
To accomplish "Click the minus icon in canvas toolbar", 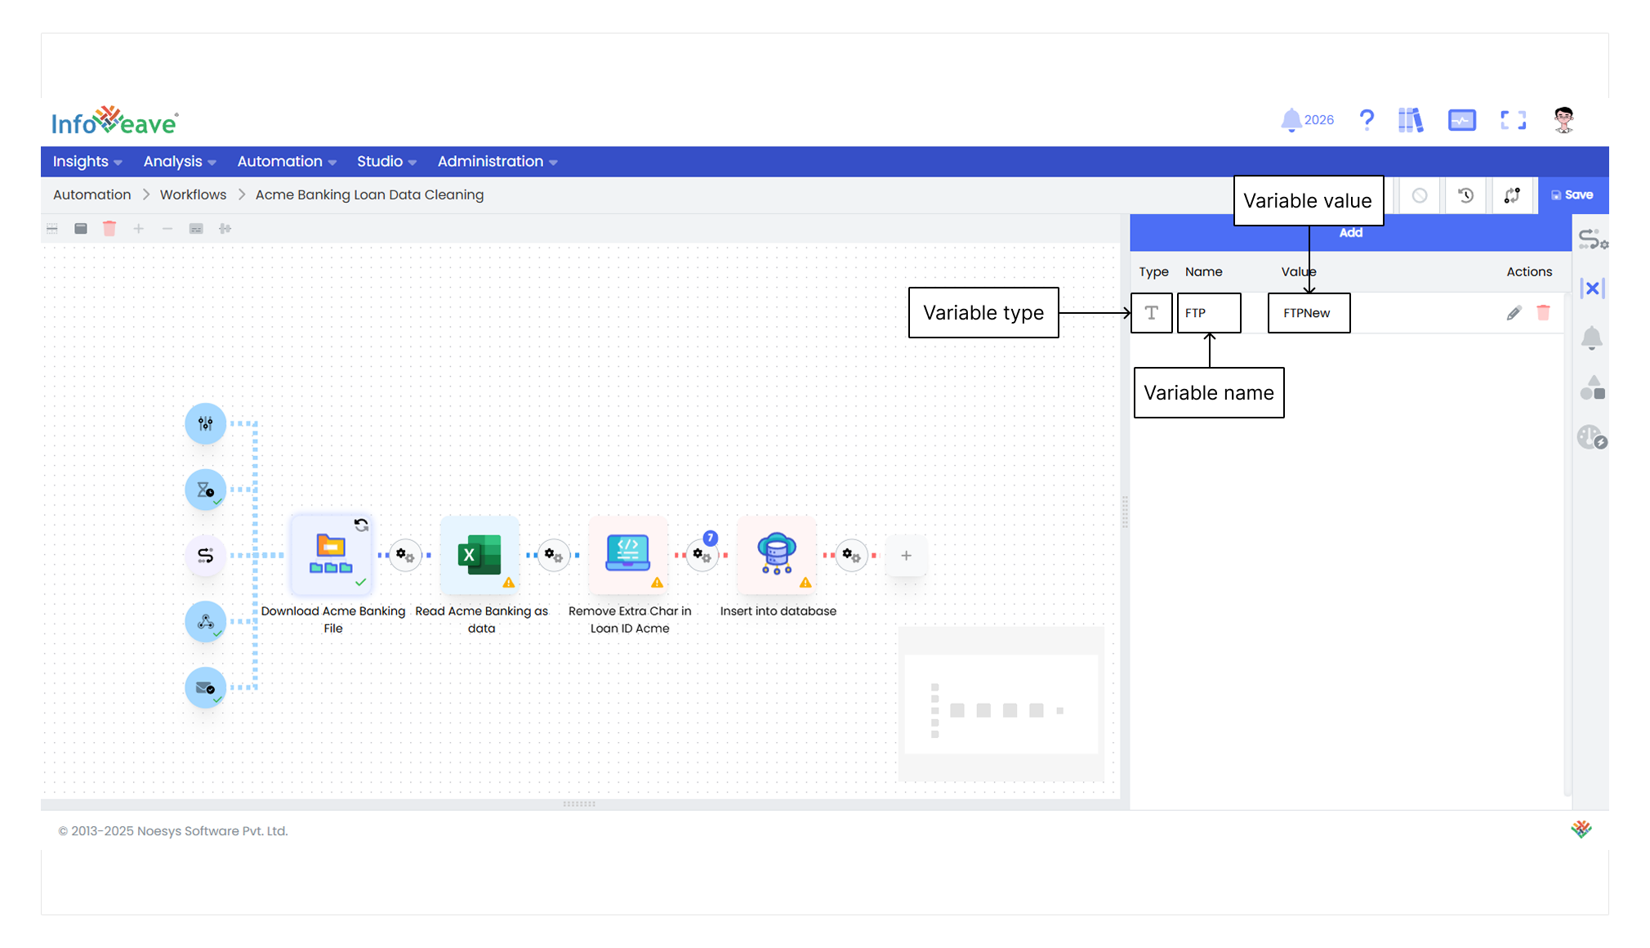I will coord(167,229).
